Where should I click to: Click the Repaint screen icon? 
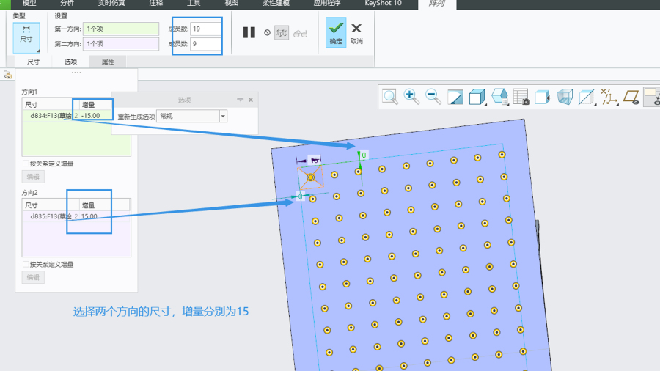[455, 97]
